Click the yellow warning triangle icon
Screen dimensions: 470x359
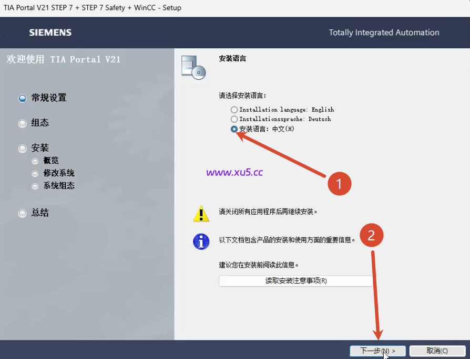coord(201,214)
